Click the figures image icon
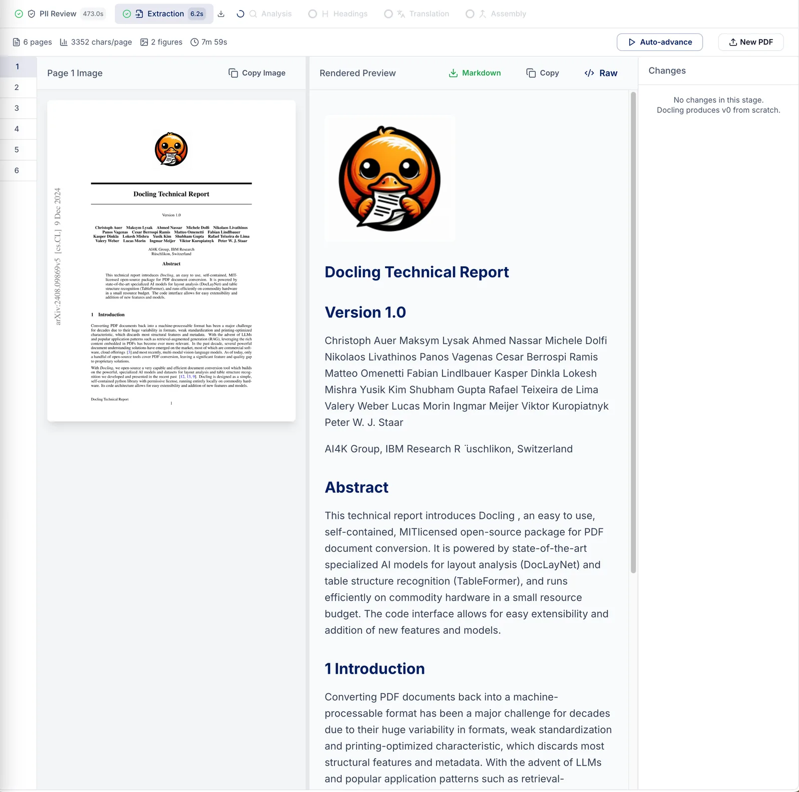 pyautogui.click(x=144, y=42)
